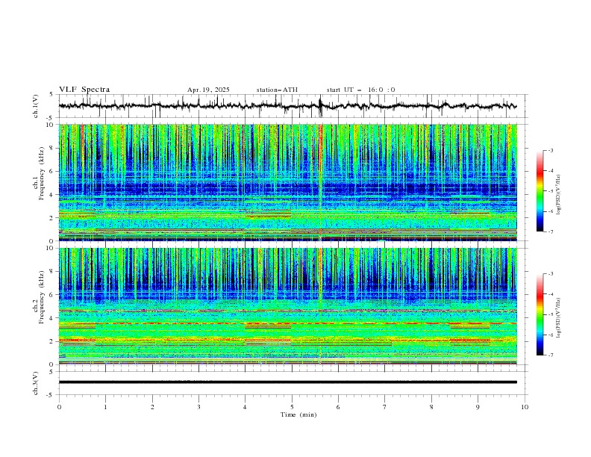Select the "Time (min)" axis label

298,414
